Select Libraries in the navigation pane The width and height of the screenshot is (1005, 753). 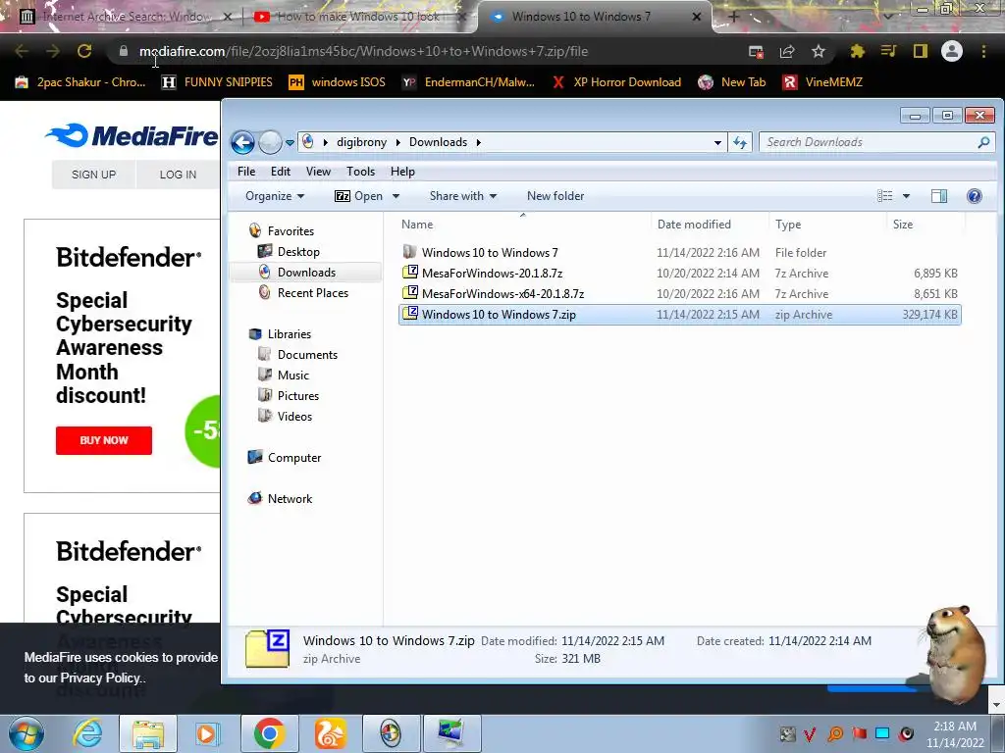[x=290, y=334]
